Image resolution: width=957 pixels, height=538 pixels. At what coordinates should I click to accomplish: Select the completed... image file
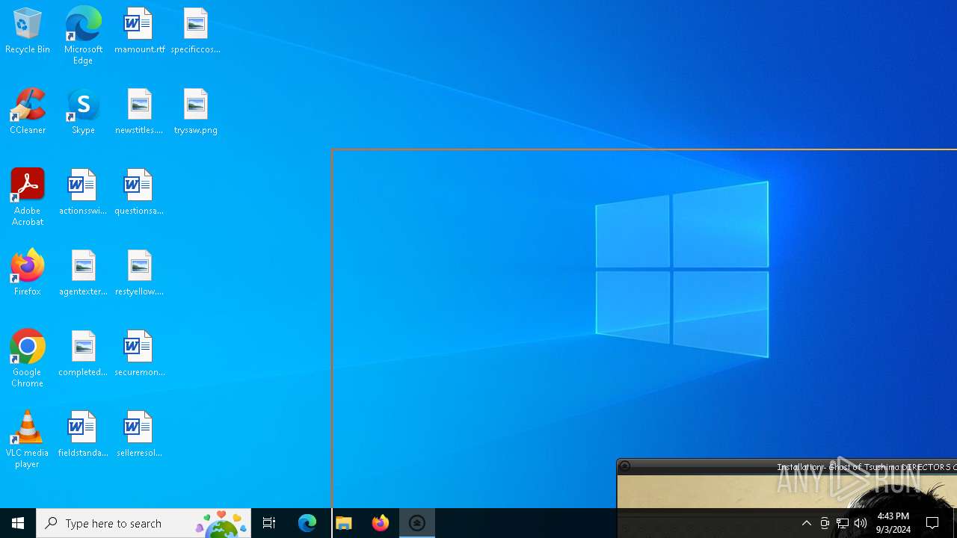(x=83, y=353)
